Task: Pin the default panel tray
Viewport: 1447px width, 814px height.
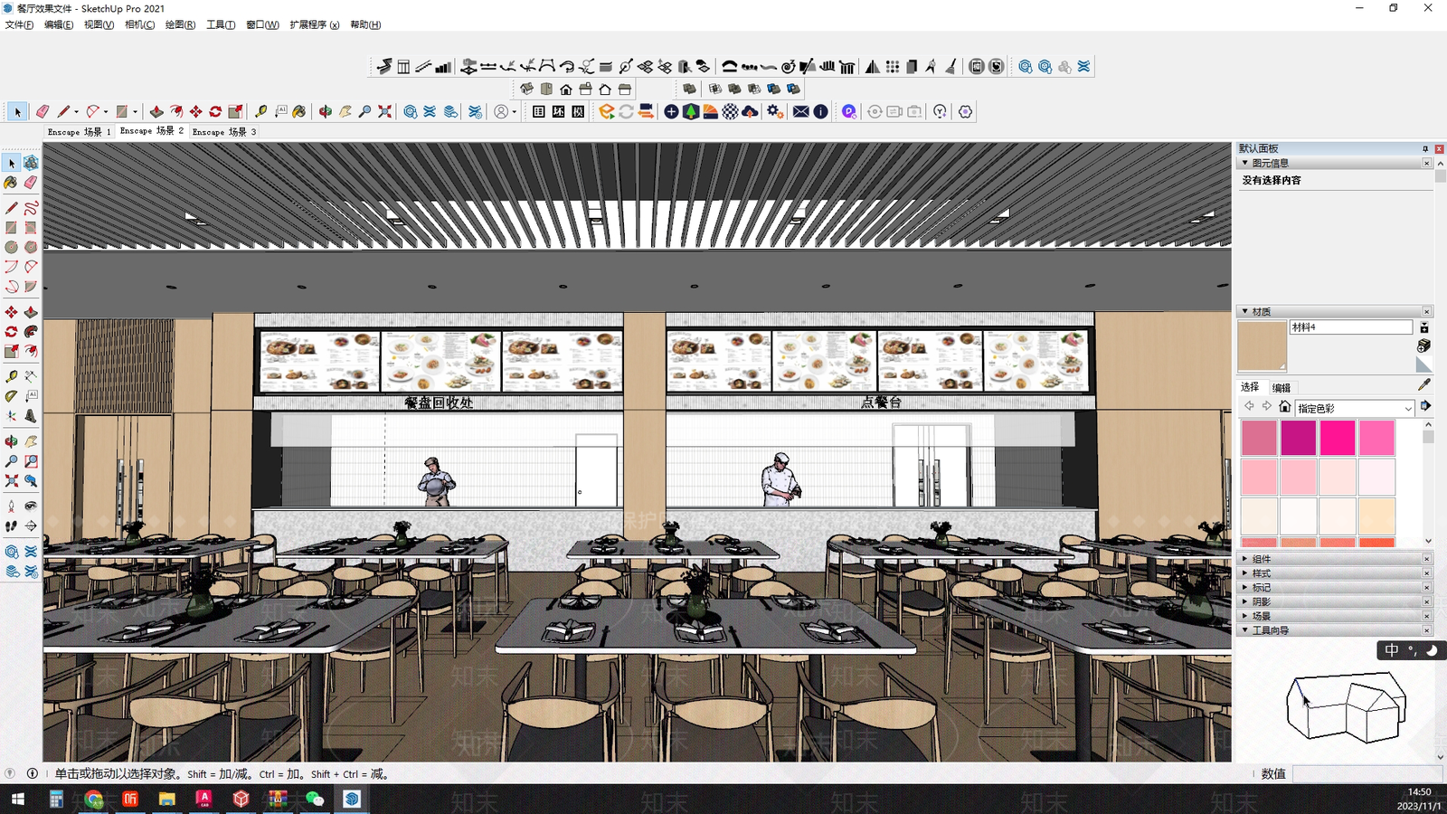Action: tap(1425, 148)
